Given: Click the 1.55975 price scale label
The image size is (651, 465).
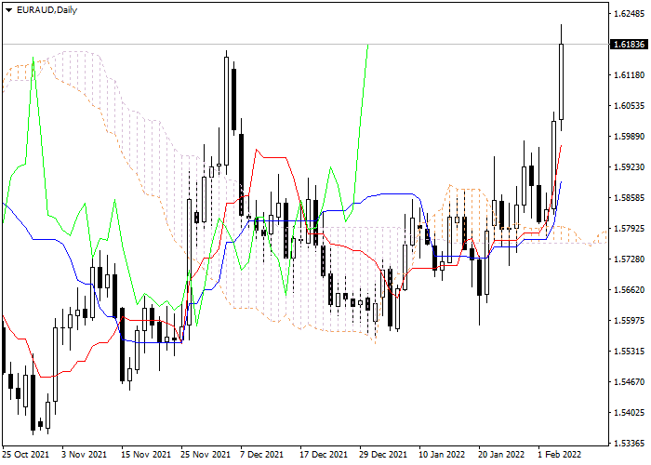Looking at the screenshot, I should point(629,321).
